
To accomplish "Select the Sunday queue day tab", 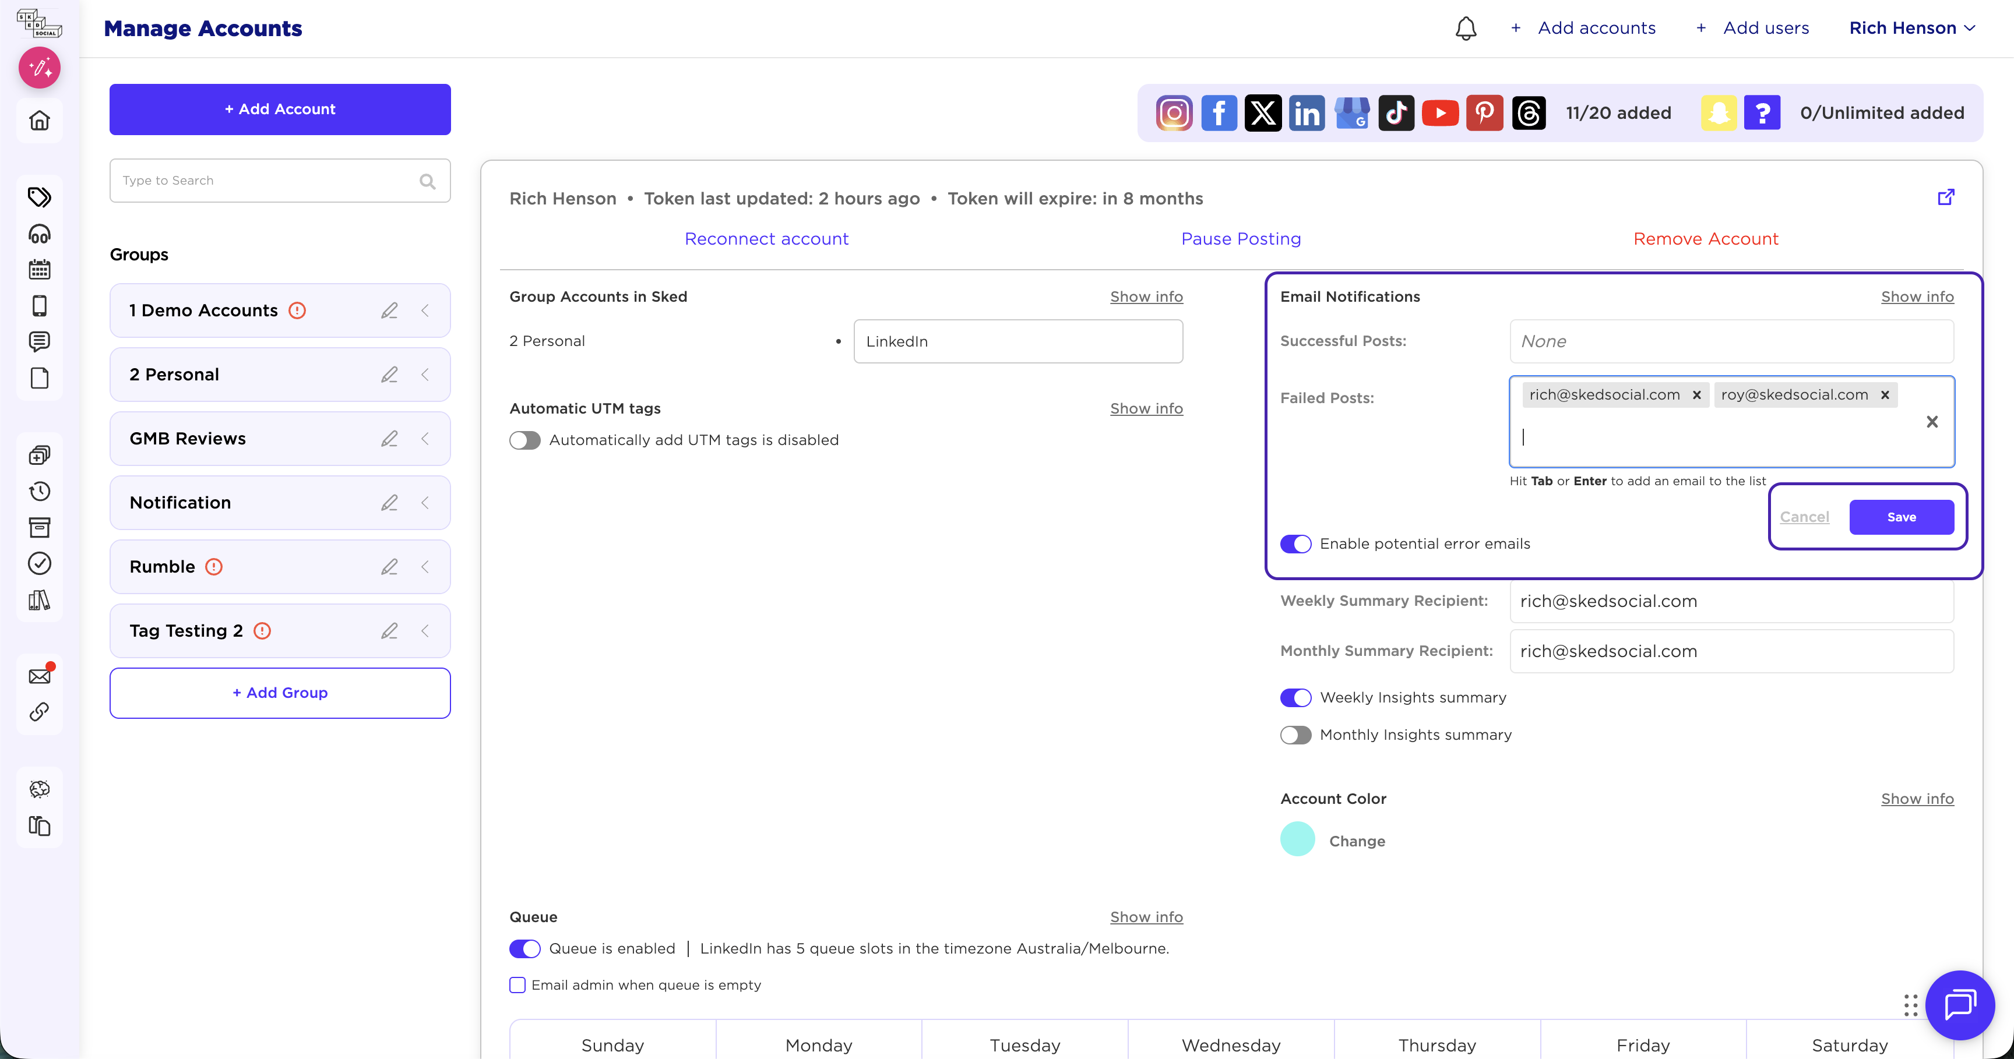I will 612,1044.
